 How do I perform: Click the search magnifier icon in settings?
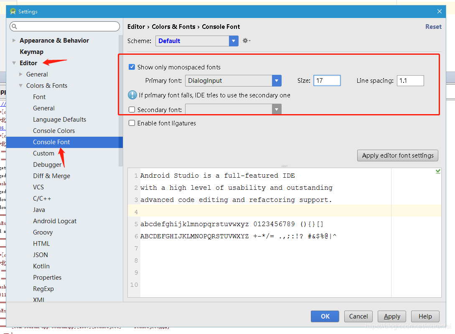(x=15, y=26)
